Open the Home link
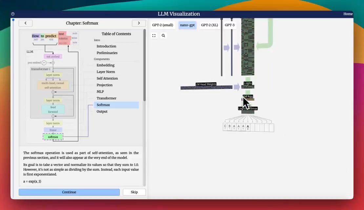 tap(348, 14)
